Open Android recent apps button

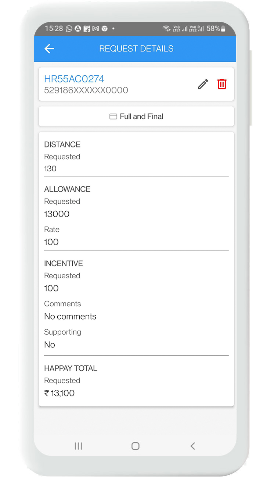[x=78, y=446]
